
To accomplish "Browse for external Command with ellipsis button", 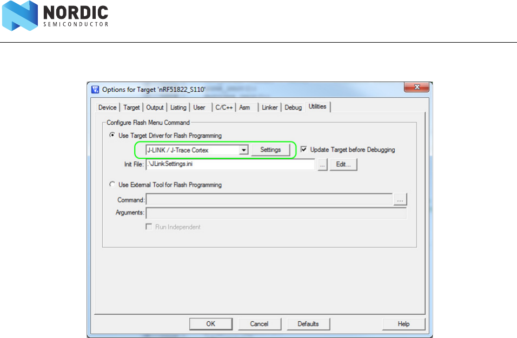I will pos(400,199).
